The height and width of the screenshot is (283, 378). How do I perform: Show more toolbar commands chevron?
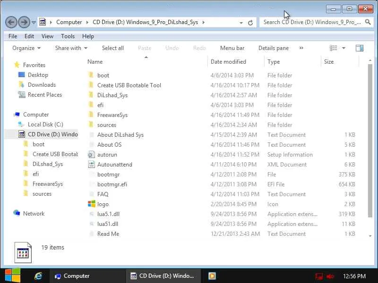[x=301, y=48]
